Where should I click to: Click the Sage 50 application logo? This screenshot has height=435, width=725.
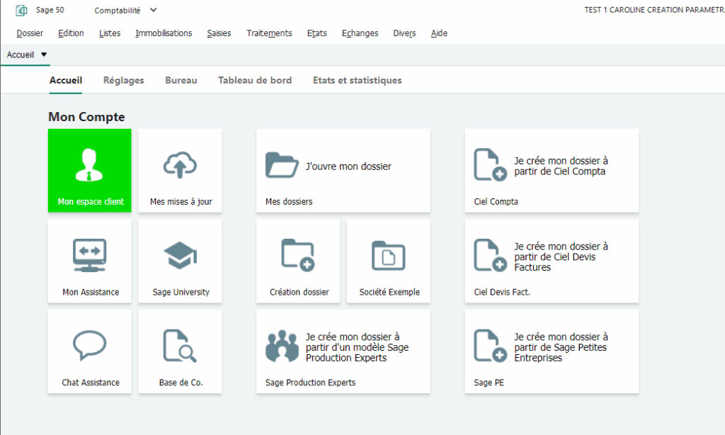coord(21,11)
